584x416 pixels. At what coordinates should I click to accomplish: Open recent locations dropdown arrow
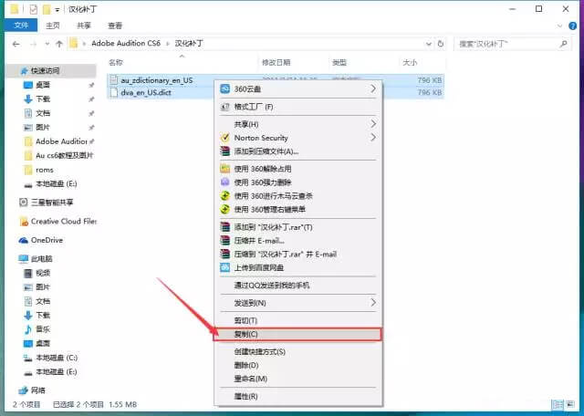coord(47,44)
